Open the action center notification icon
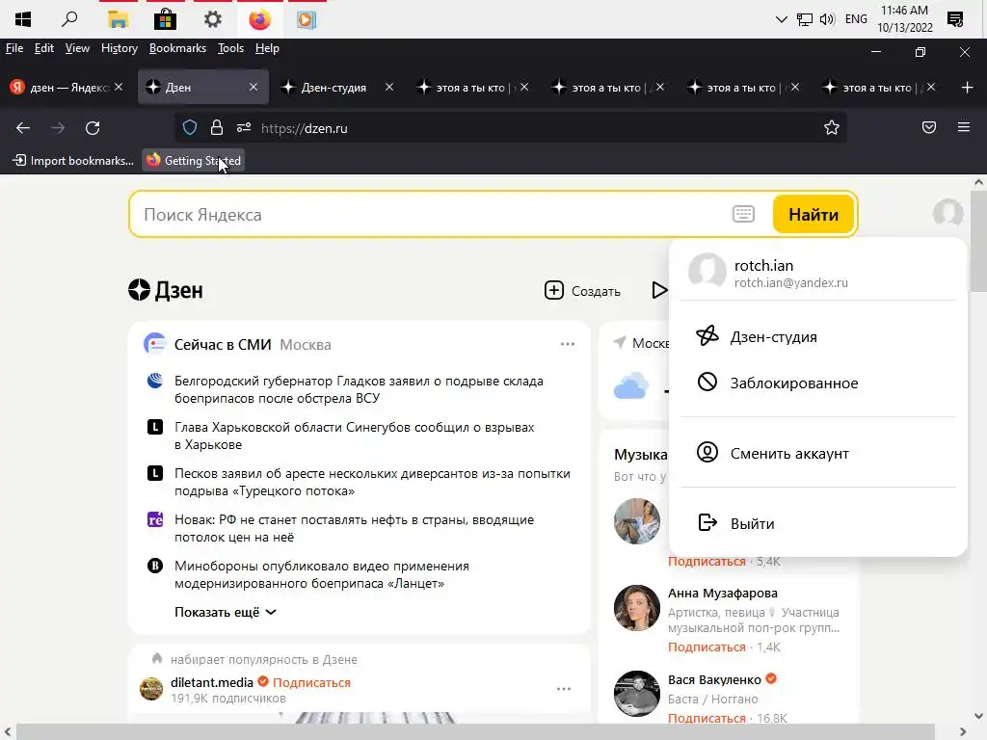Screen dimensions: 987x740 point(955,19)
